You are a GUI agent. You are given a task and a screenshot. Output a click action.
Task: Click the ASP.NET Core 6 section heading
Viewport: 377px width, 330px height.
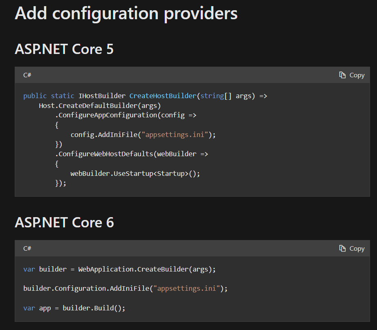[x=64, y=222]
